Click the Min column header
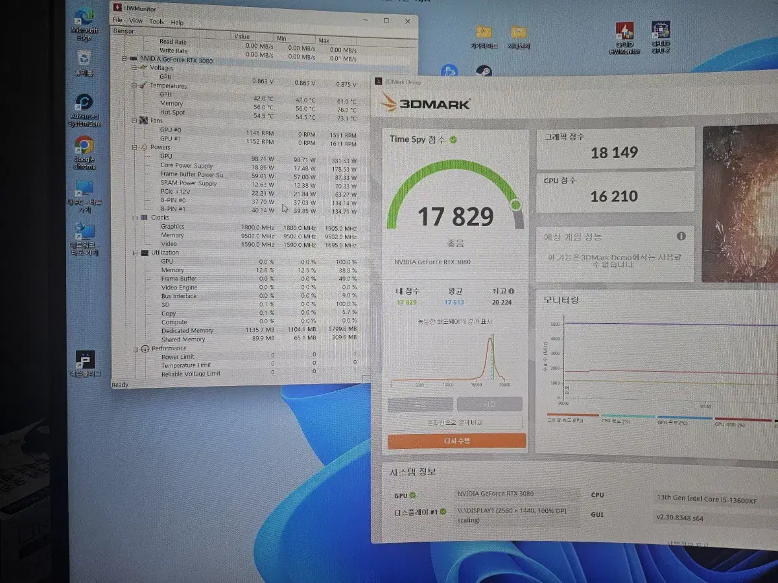 [295, 38]
